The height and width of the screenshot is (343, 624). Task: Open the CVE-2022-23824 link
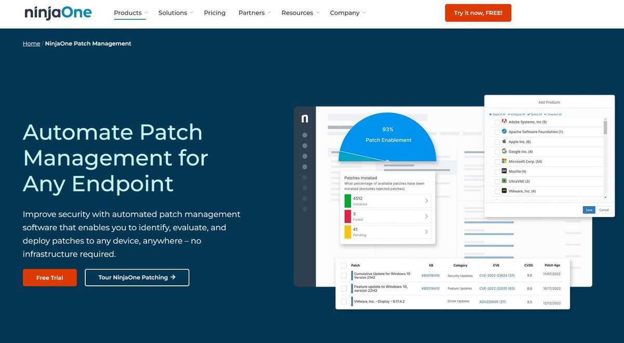coord(496,275)
